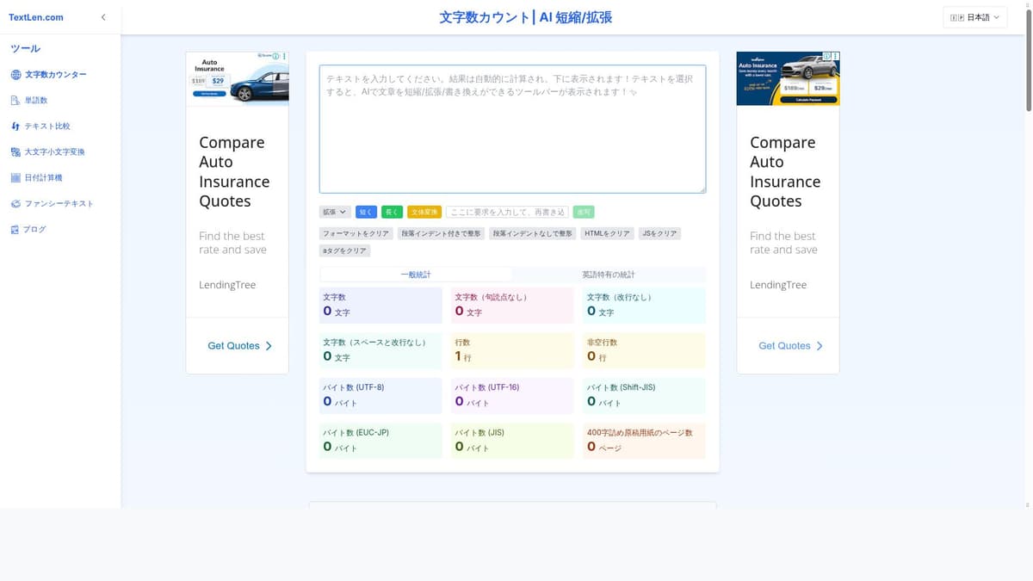The height and width of the screenshot is (581, 1033).
Task: Click the document icon beside 単語数
Action: click(15, 101)
